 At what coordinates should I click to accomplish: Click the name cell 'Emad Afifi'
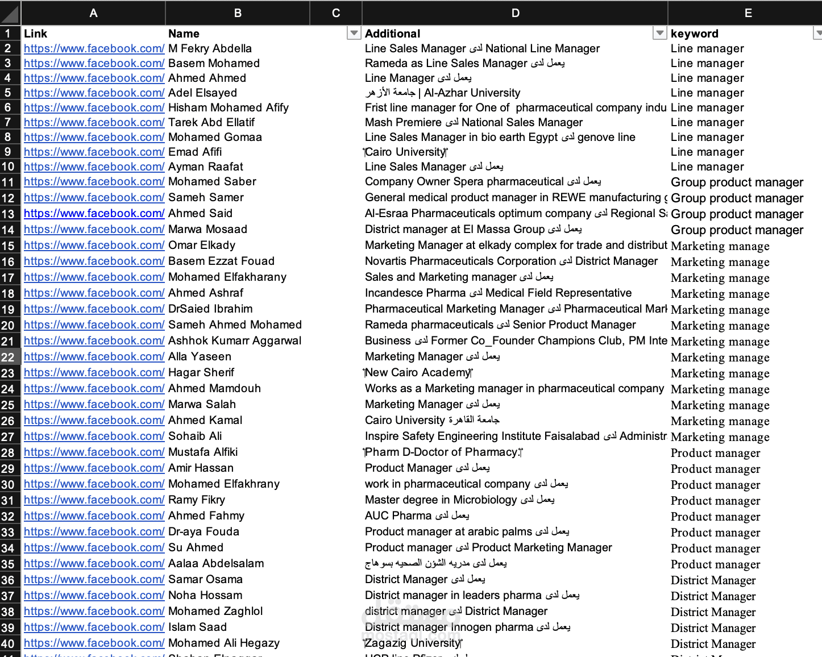pos(238,152)
